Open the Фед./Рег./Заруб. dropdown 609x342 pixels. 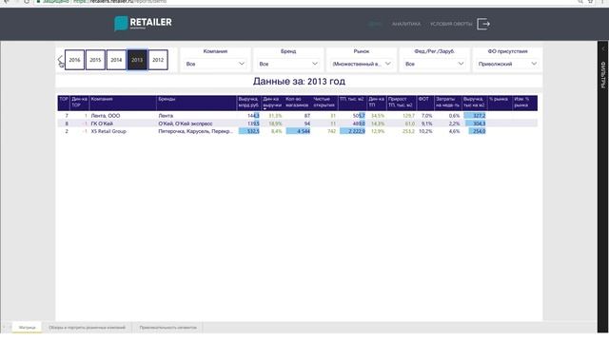[434, 64]
